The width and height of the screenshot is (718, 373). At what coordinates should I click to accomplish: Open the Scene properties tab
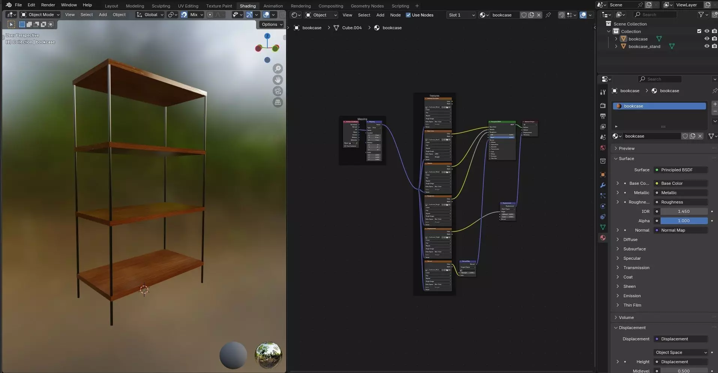[603, 137]
